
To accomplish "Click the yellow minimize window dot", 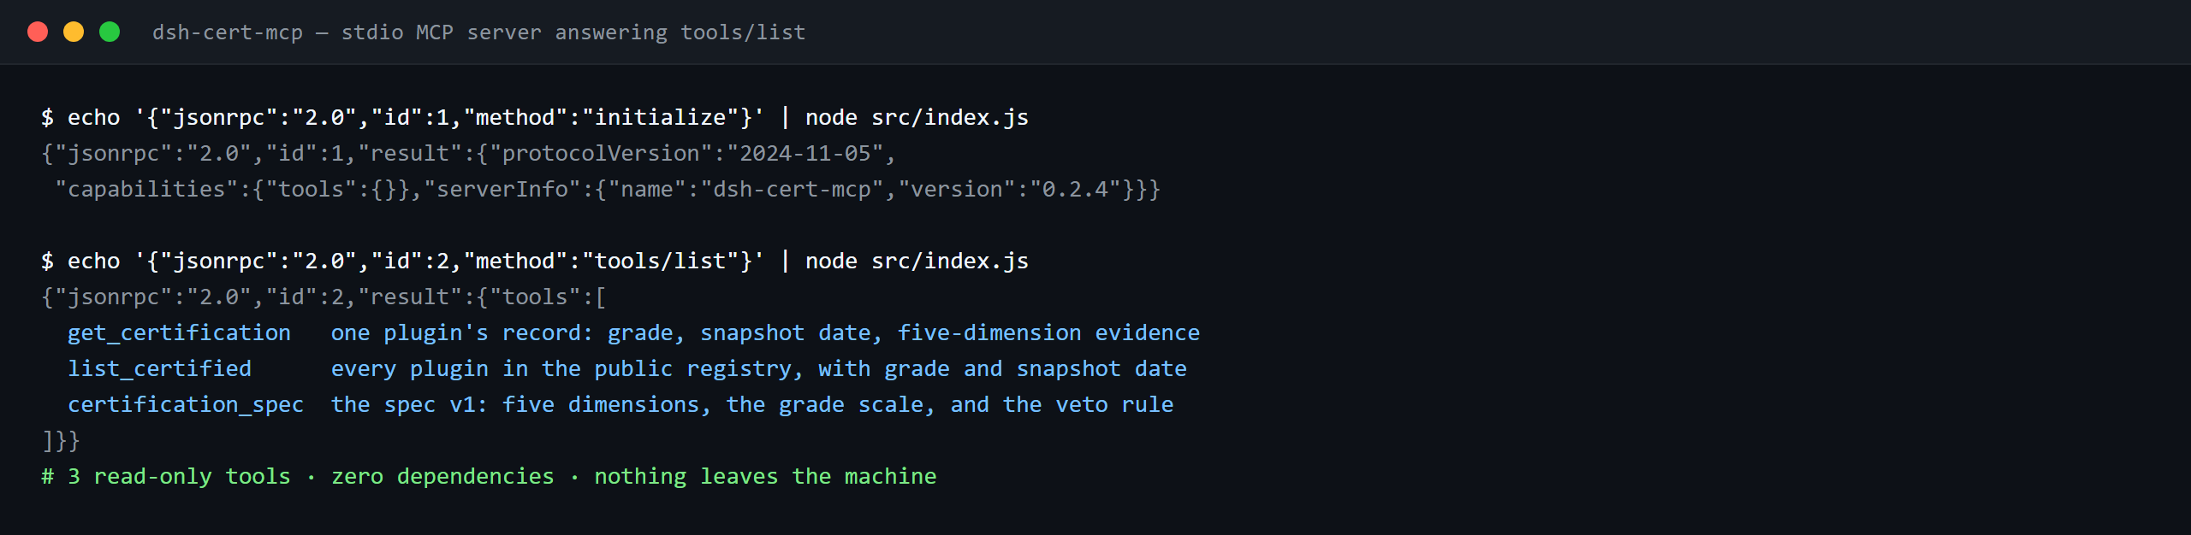I will coord(74,32).
